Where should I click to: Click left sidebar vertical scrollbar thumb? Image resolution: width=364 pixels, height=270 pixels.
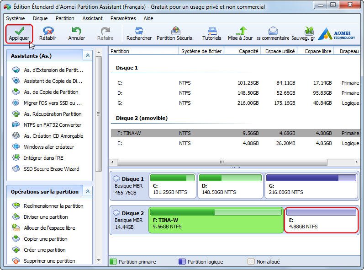[x=99, y=114]
